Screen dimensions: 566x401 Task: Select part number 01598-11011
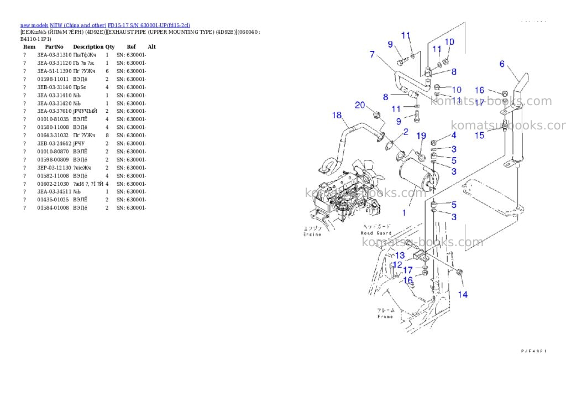coord(53,79)
